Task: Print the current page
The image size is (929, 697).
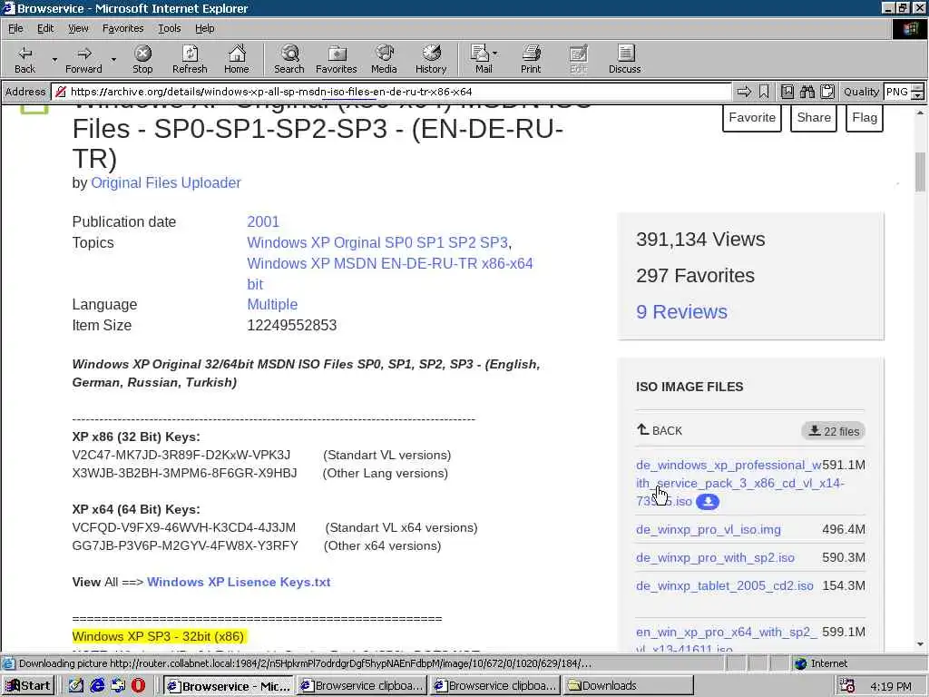Action: (x=531, y=59)
